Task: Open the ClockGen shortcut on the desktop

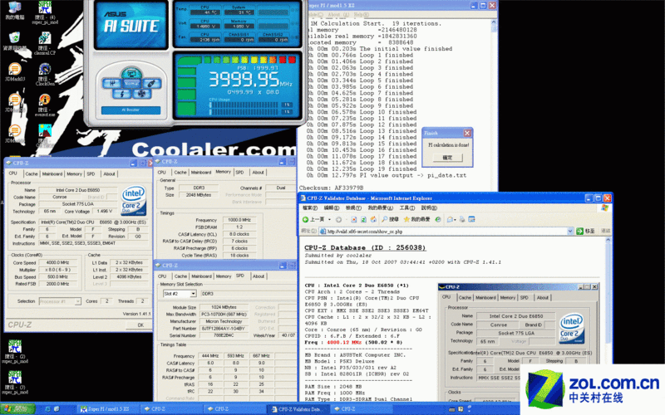Action: pyautogui.click(x=45, y=74)
